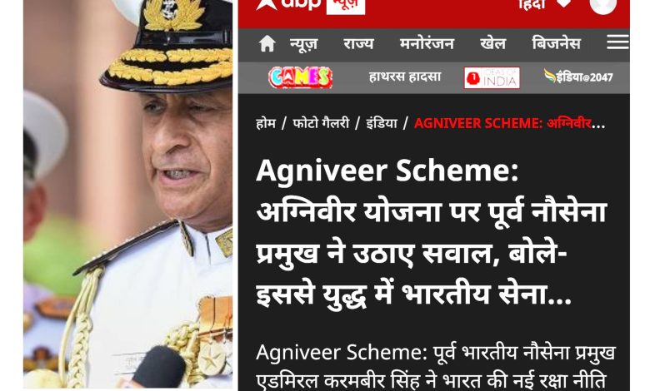Open the Games logo link
Image resolution: width=650 pixels, height=391 pixels.
tap(301, 77)
